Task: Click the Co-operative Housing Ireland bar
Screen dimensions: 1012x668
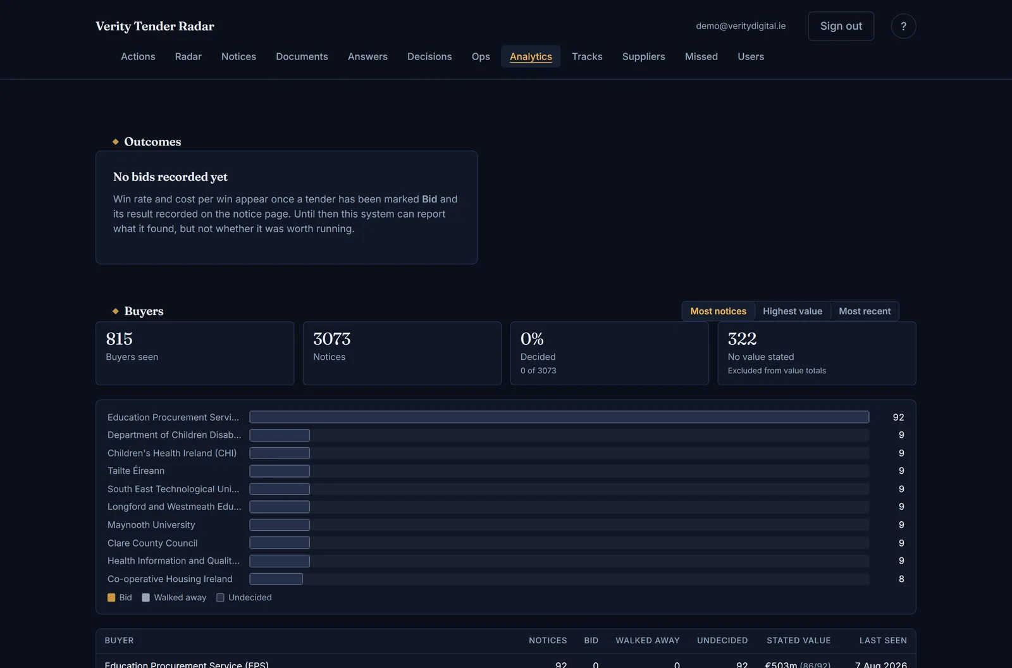Action: click(276, 579)
